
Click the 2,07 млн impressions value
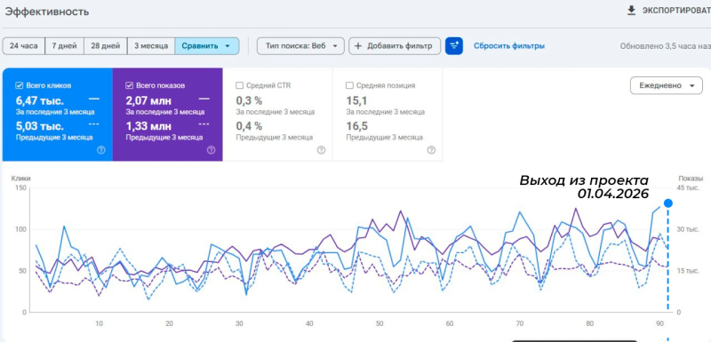tap(148, 100)
